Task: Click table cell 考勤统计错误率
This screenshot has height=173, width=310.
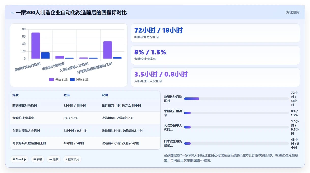Action: (23, 118)
